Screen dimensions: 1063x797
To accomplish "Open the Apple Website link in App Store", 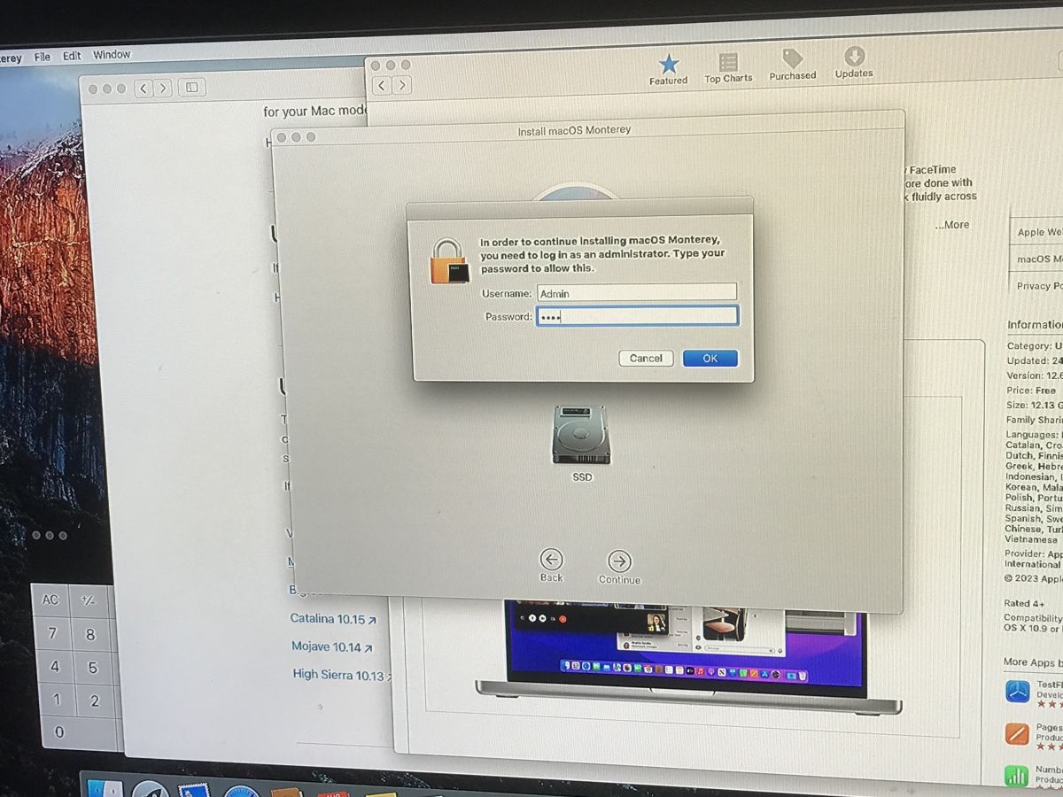I will (x=1039, y=232).
